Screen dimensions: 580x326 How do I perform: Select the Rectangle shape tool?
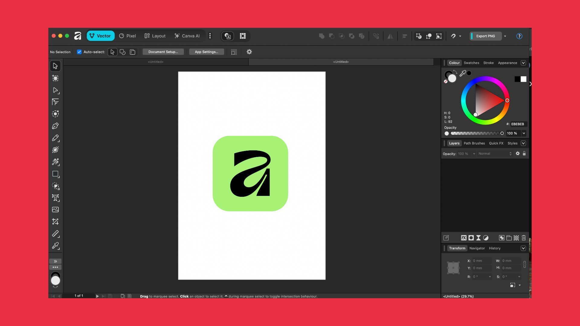pyautogui.click(x=55, y=174)
